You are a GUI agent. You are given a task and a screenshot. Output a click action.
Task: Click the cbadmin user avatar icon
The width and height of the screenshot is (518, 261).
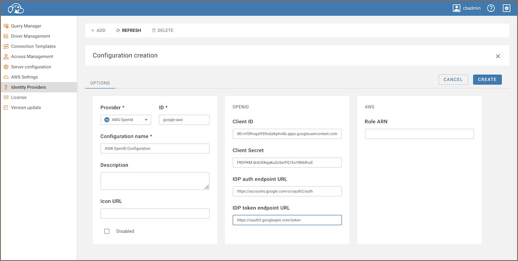[456, 8]
